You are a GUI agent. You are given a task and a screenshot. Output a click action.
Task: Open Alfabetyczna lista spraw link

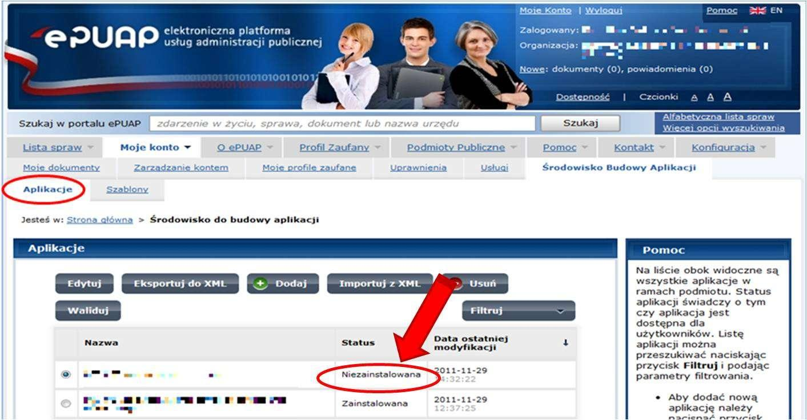(718, 117)
